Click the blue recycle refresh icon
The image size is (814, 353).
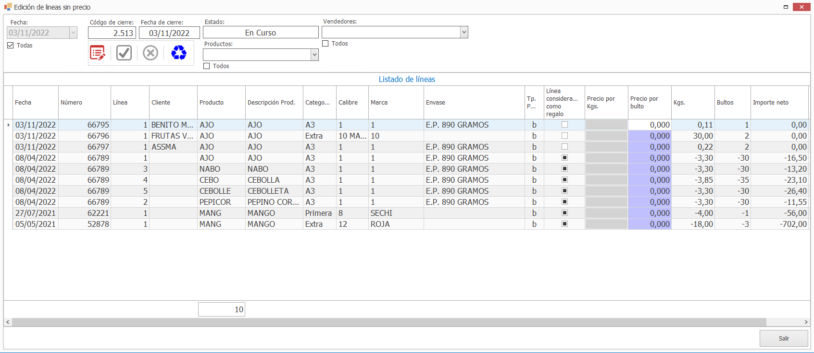coord(179,53)
